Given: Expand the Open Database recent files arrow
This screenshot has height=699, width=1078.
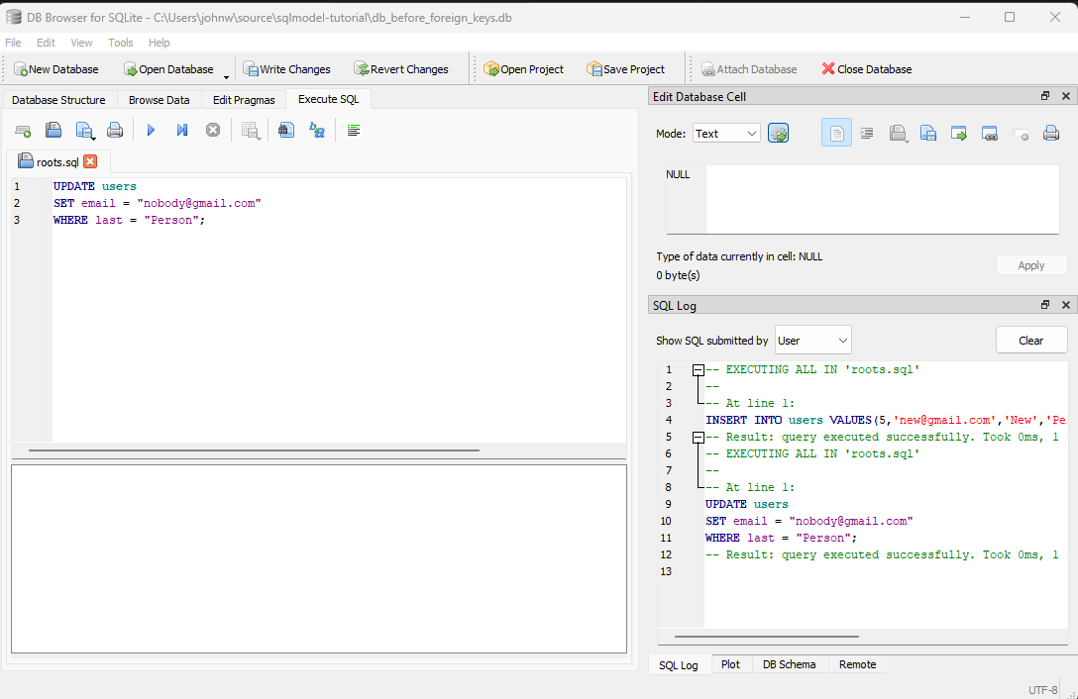Looking at the screenshot, I should tap(226, 76).
